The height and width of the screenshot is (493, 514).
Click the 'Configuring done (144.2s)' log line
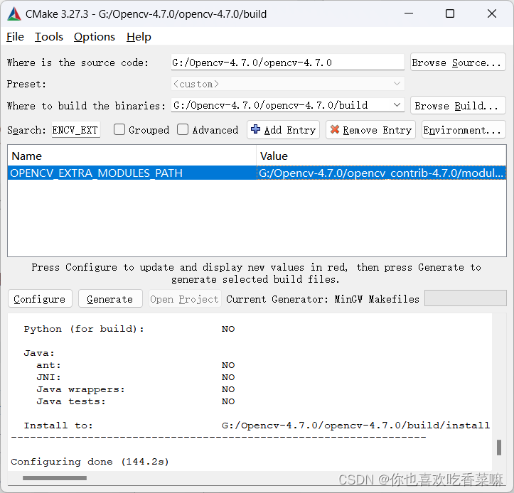[90, 462]
